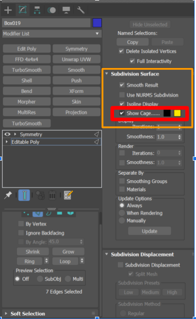Enable Subdivision Displacement checkbox
The width and height of the screenshot is (196, 319).
point(120,265)
